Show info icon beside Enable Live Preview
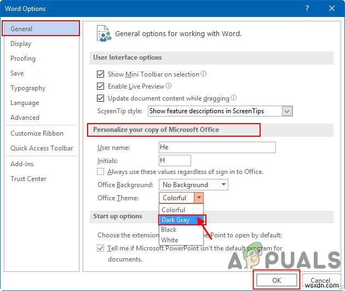This screenshot has width=345, height=291. click(x=169, y=86)
